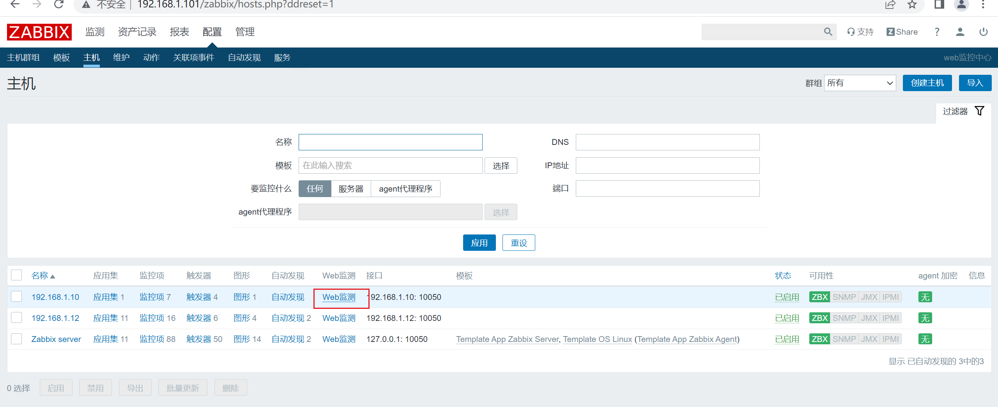Open 资产记录 main menu
This screenshot has width=998, height=407.
pos(137,32)
